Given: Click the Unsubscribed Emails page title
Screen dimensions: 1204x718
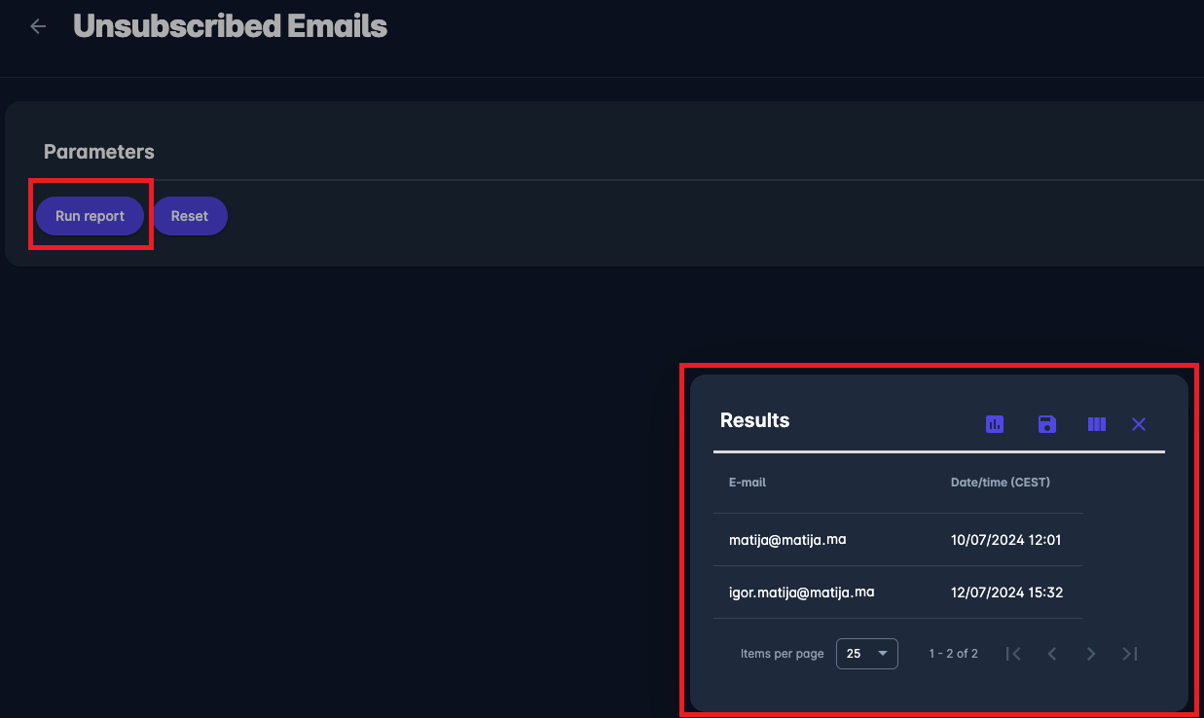Looking at the screenshot, I should (x=230, y=26).
